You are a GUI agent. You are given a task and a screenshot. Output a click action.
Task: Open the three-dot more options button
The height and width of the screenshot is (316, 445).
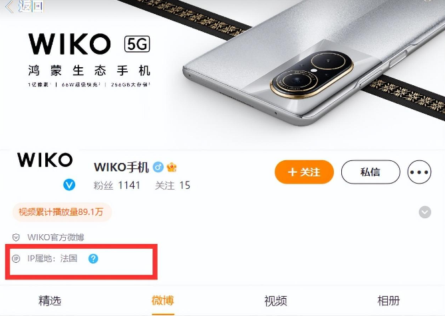pos(419,172)
